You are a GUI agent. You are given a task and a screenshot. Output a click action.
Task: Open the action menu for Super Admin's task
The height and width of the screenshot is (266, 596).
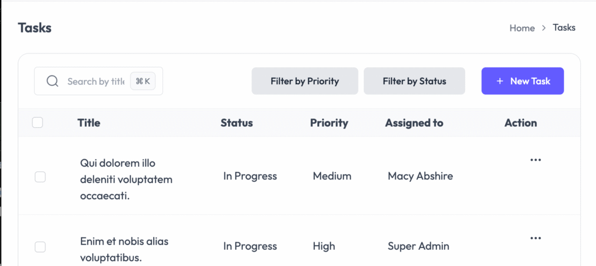click(x=535, y=238)
